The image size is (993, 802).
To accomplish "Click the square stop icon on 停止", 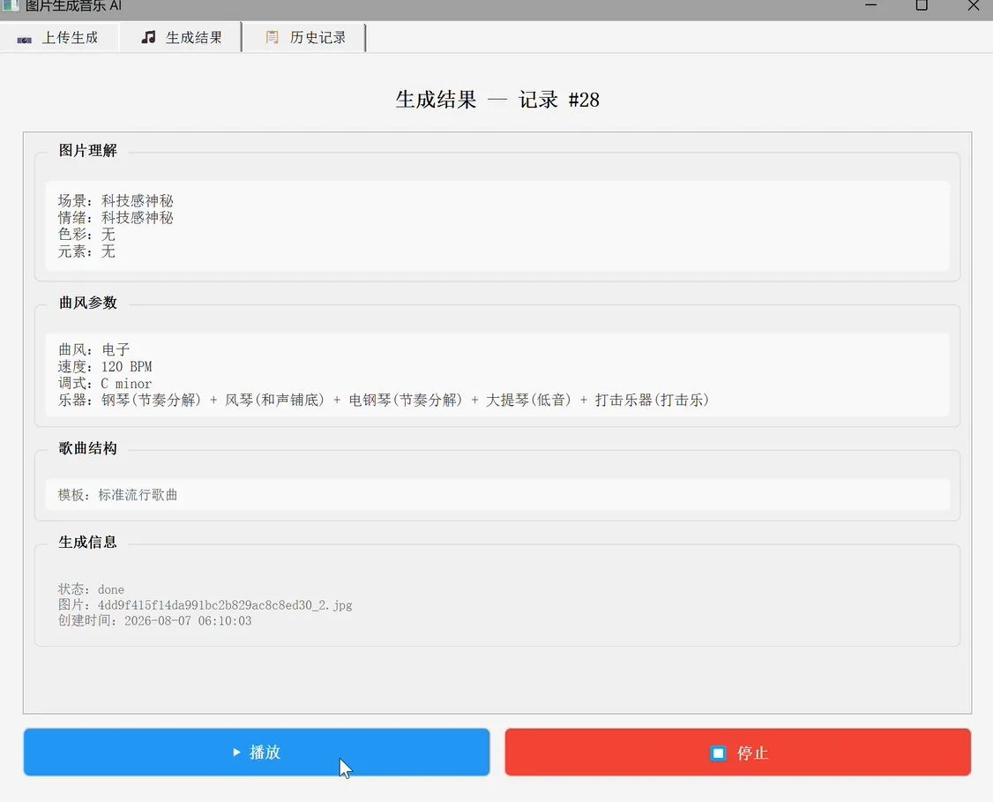I will 718,753.
